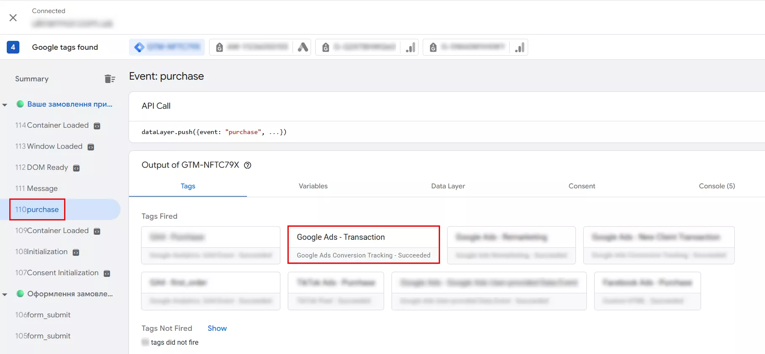Select the GTM container chip

[167, 47]
